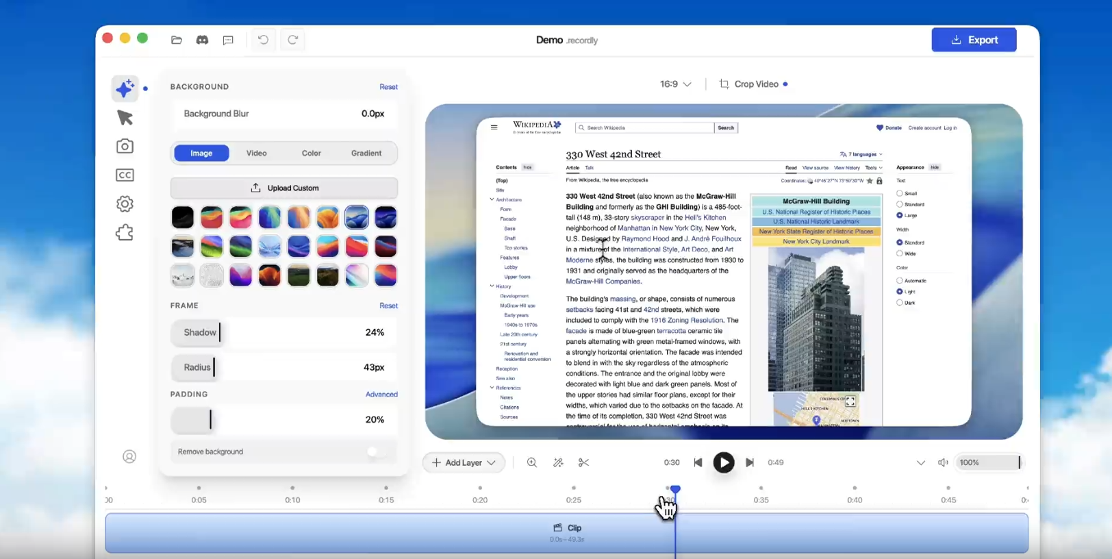The width and height of the screenshot is (1112, 559).
Task: Open the camera settings panel
Action: point(125,146)
